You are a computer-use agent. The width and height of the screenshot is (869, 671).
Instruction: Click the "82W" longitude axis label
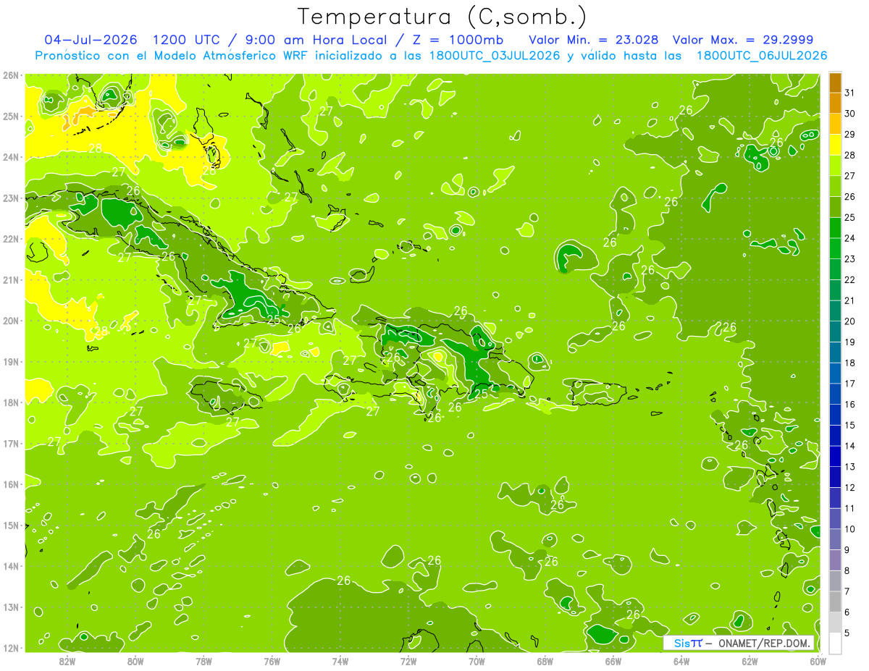pos(67,660)
